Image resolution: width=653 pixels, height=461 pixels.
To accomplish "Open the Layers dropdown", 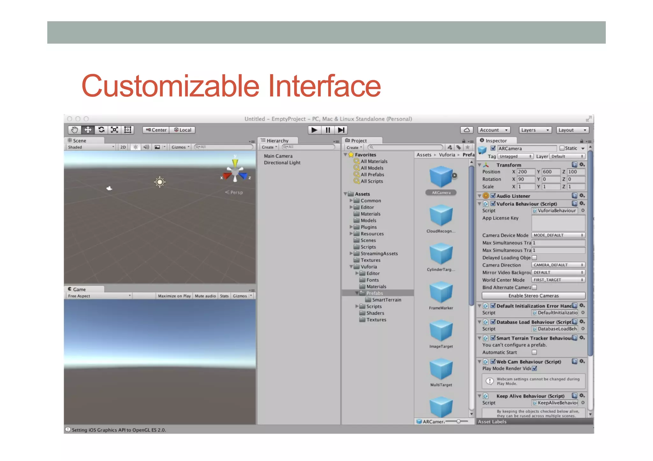I will point(535,130).
